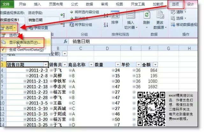The width and height of the screenshot is (204, 133).
Task: Sort ascending with the A-Z icon
Action: point(106,15)
